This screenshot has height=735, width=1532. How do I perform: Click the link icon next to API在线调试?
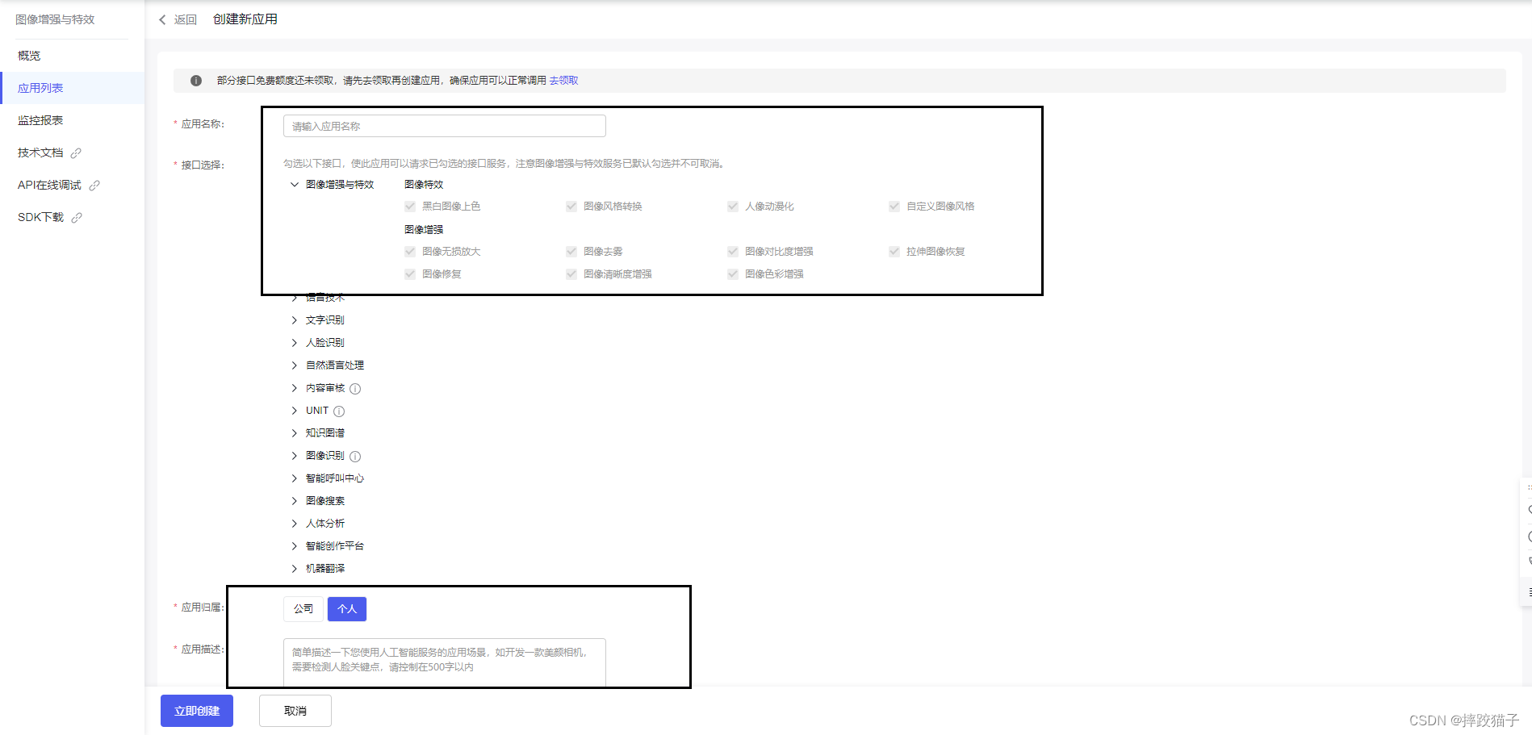94,186
